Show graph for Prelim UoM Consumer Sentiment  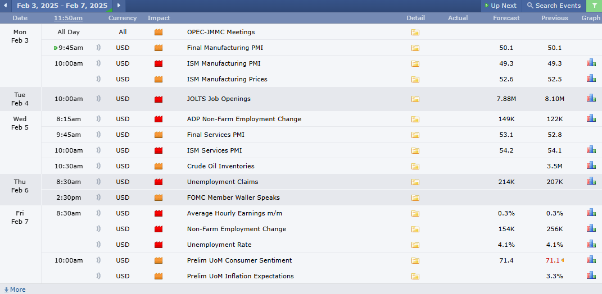click(x=591, y=260)
